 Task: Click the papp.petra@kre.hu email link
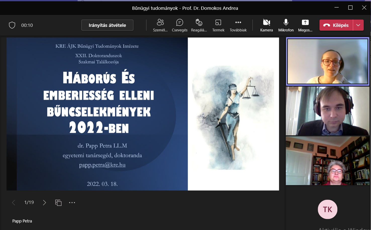pos(102,165)
